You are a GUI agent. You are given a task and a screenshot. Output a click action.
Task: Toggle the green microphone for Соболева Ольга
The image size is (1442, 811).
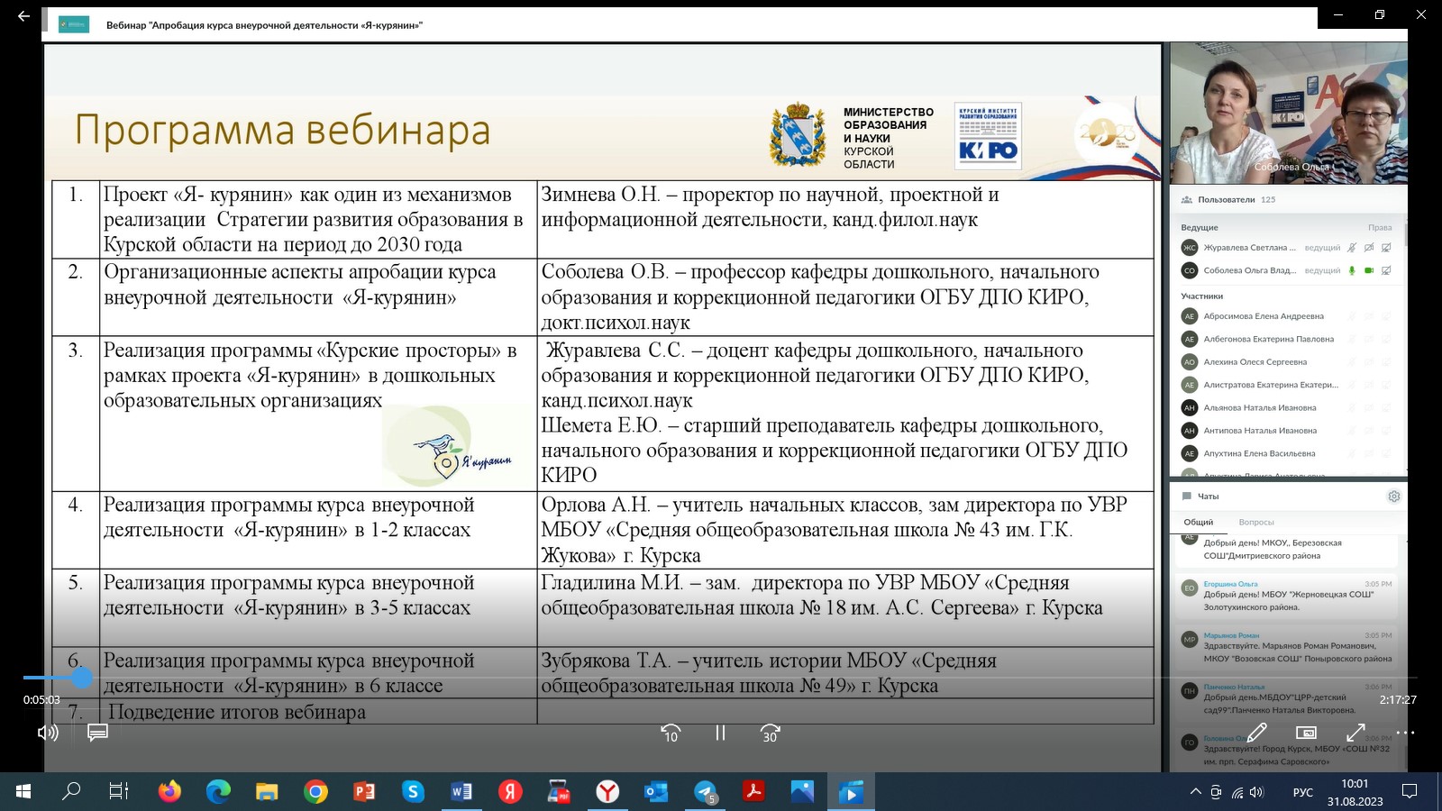pos(1351,270)
